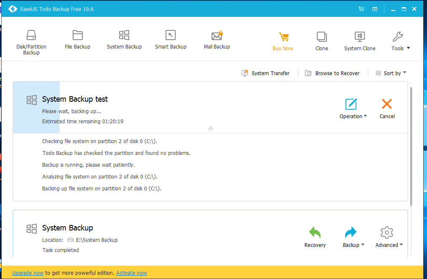
Task: Click log line 'Backup is running, please wait patiently'
Action: tap(89, 165)
